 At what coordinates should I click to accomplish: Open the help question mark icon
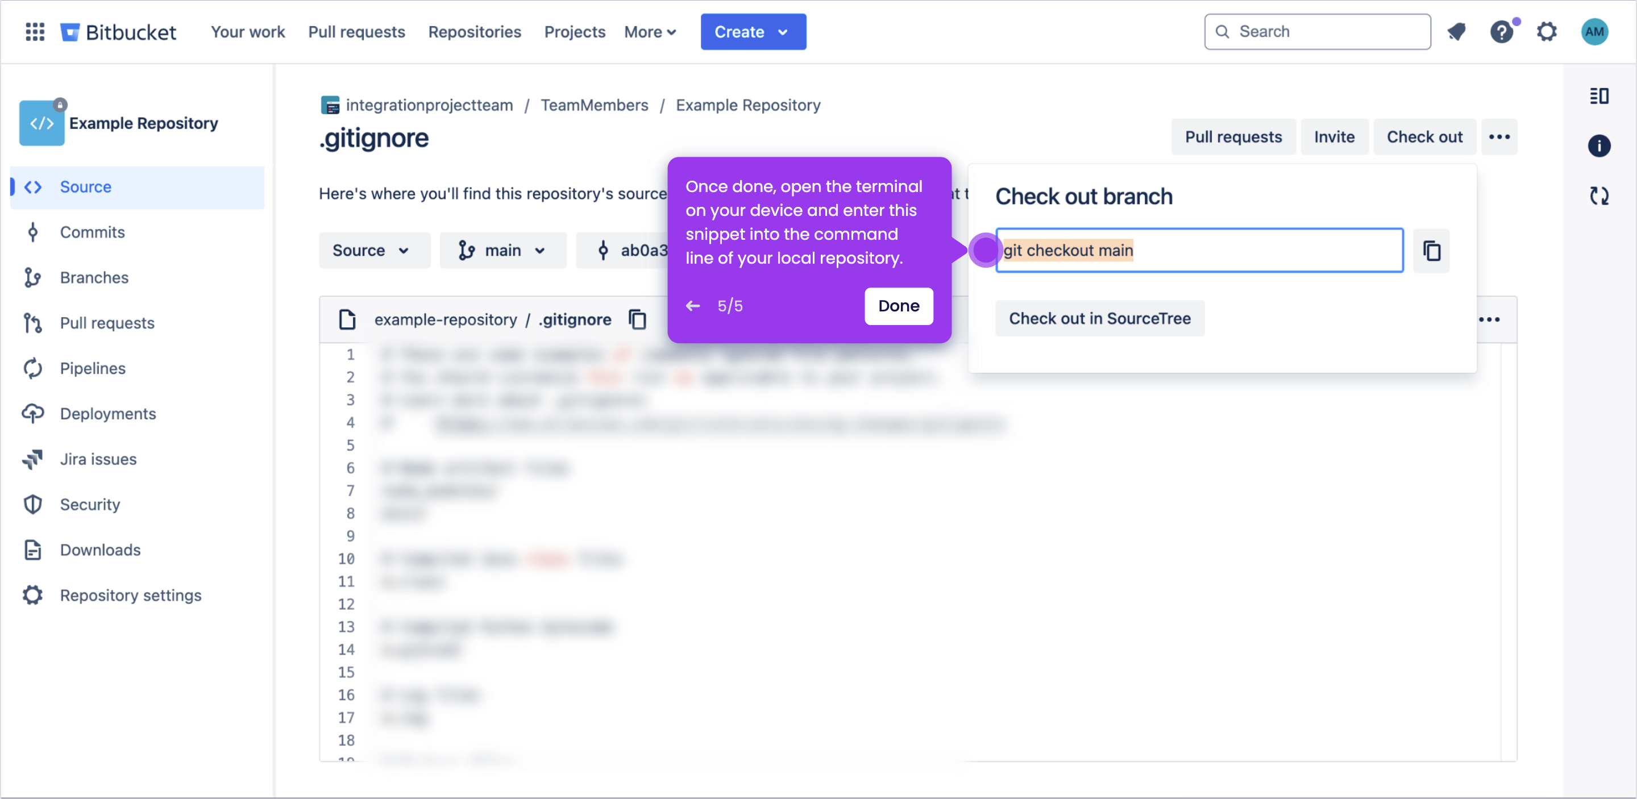pos(1502,32)
